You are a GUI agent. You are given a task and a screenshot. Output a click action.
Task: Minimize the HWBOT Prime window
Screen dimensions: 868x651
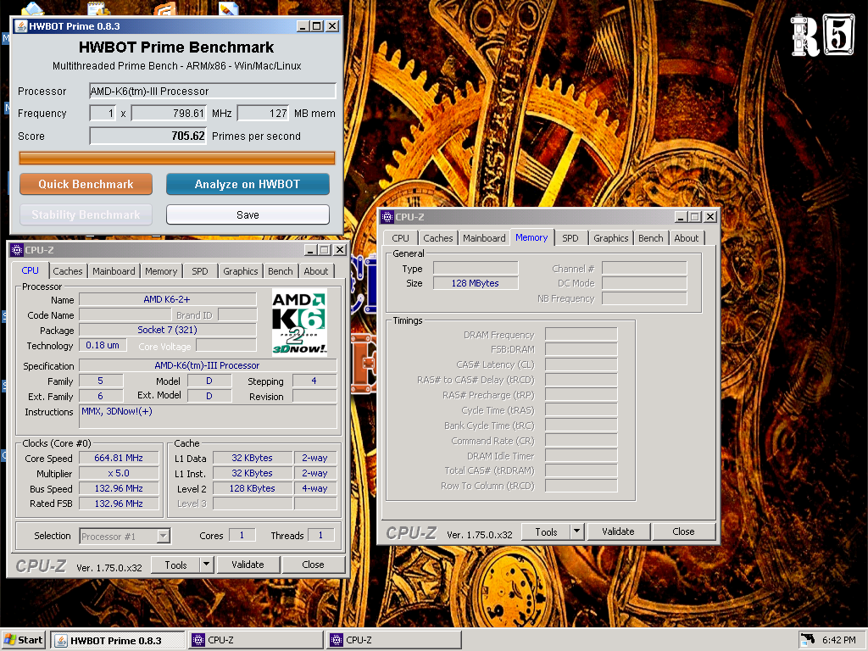click(x=303, y=26)
